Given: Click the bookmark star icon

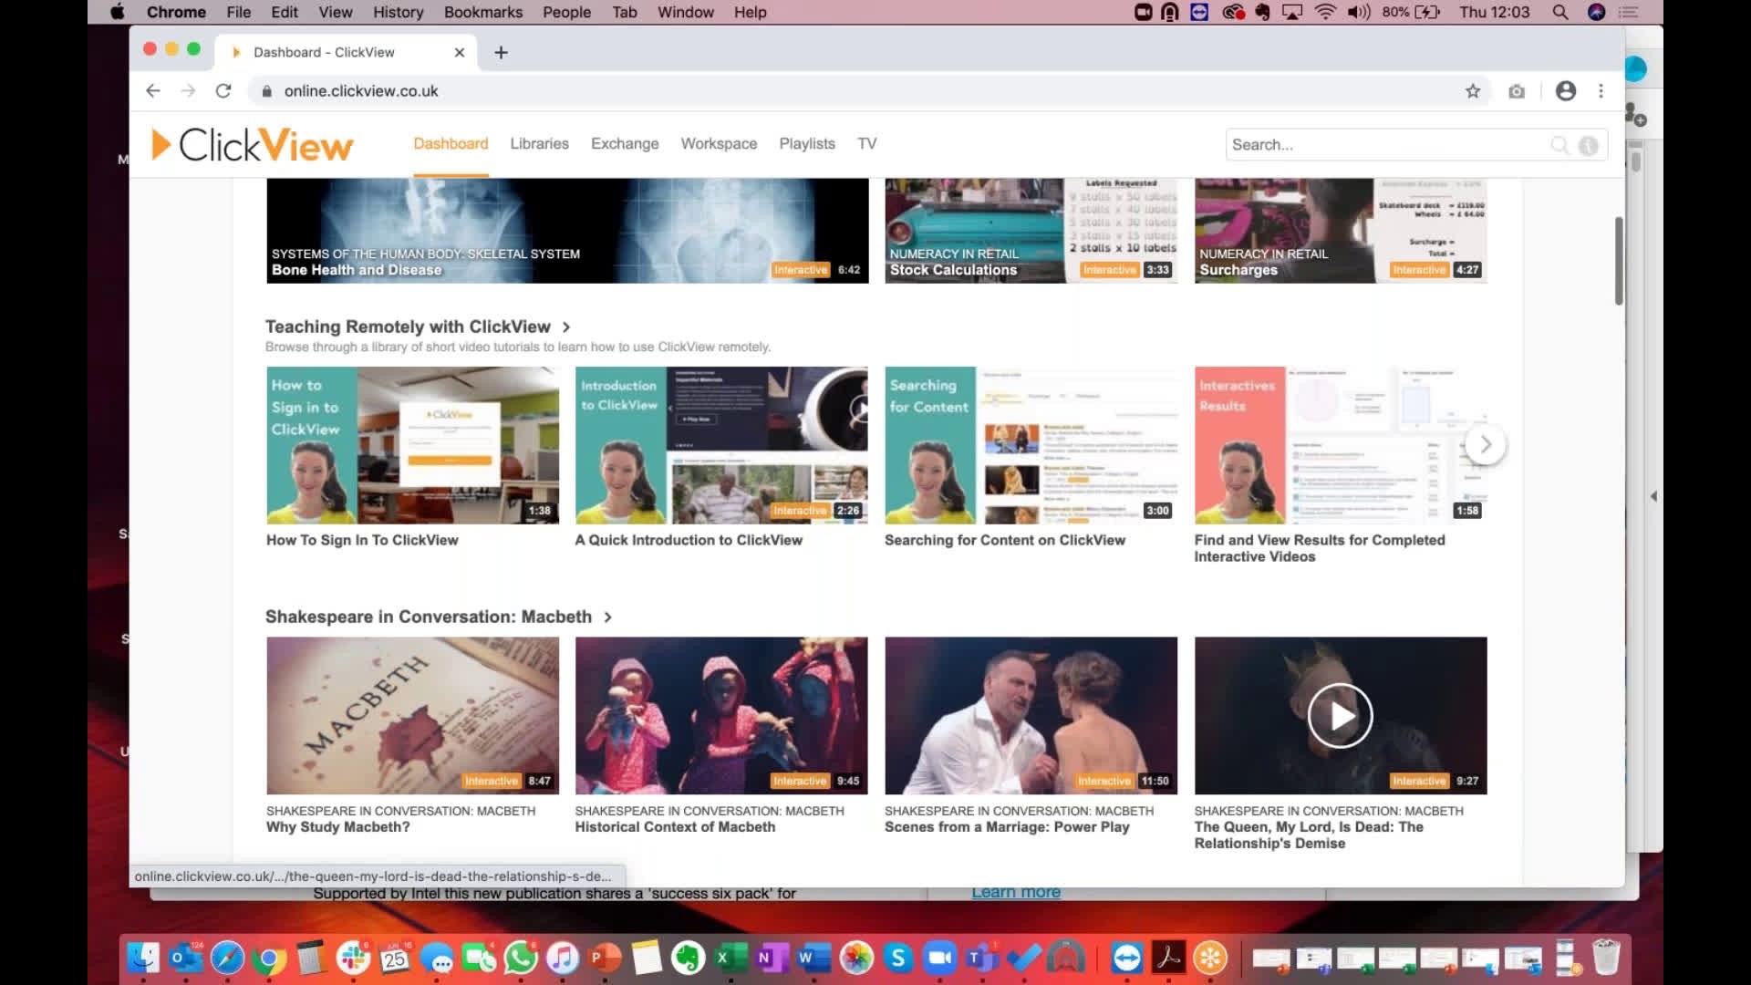Looking at the screenshot, I should (1474, 90).
